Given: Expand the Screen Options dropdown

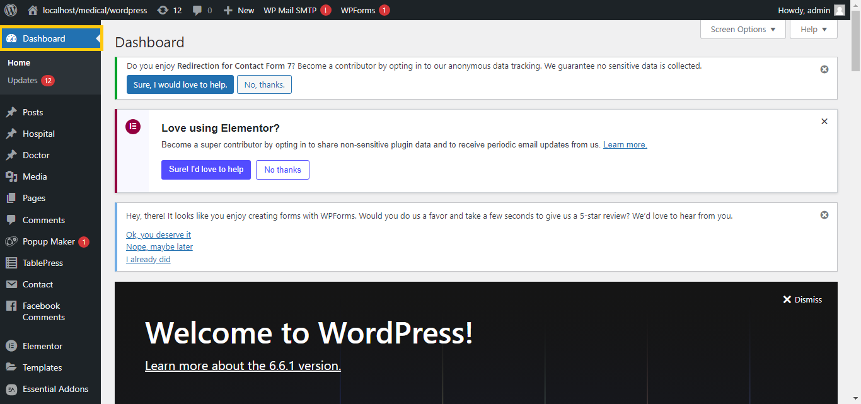Looking at the screenshot, I should tap(743, 30).
